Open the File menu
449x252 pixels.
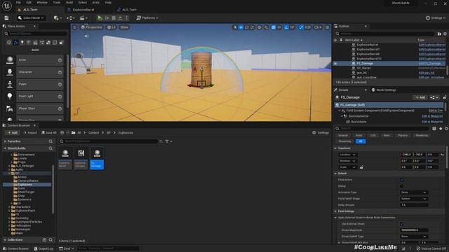pyautogui.click(x=18, y=3)
